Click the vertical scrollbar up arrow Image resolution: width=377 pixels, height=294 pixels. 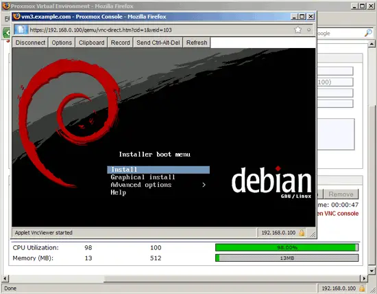[372, 44]
